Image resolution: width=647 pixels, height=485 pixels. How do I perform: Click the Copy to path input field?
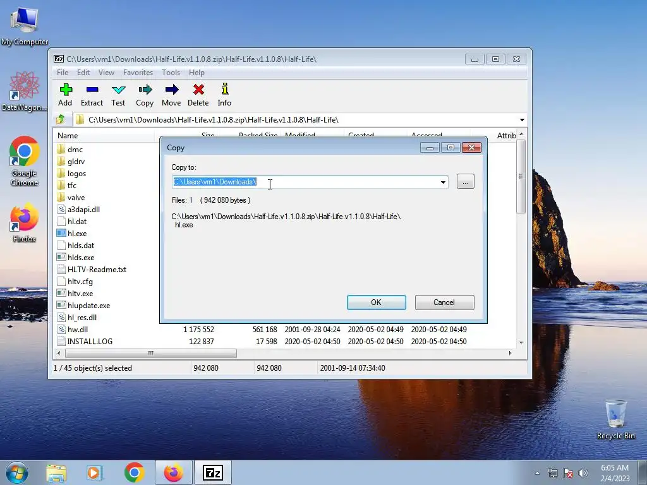305,182
